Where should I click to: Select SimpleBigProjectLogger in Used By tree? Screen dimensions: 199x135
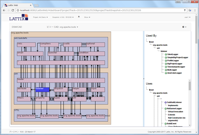(178, 58)
